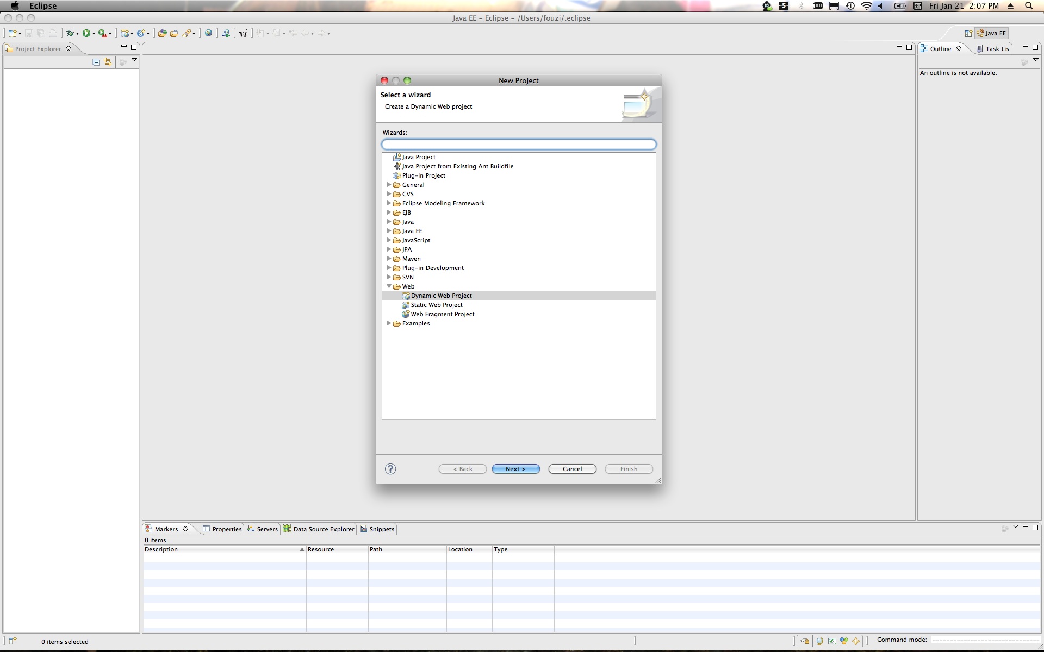
Task: Sort markers by Description column header
Action: [x=224, y=549]
